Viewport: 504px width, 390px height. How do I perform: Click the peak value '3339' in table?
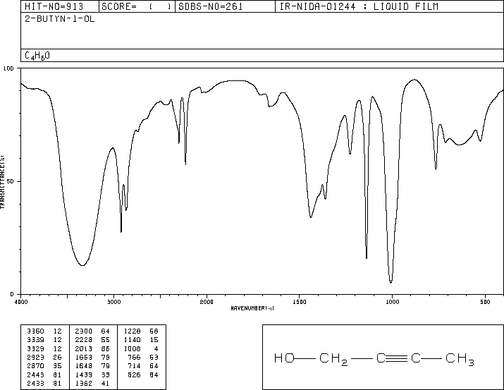click(x=36, y=340)
